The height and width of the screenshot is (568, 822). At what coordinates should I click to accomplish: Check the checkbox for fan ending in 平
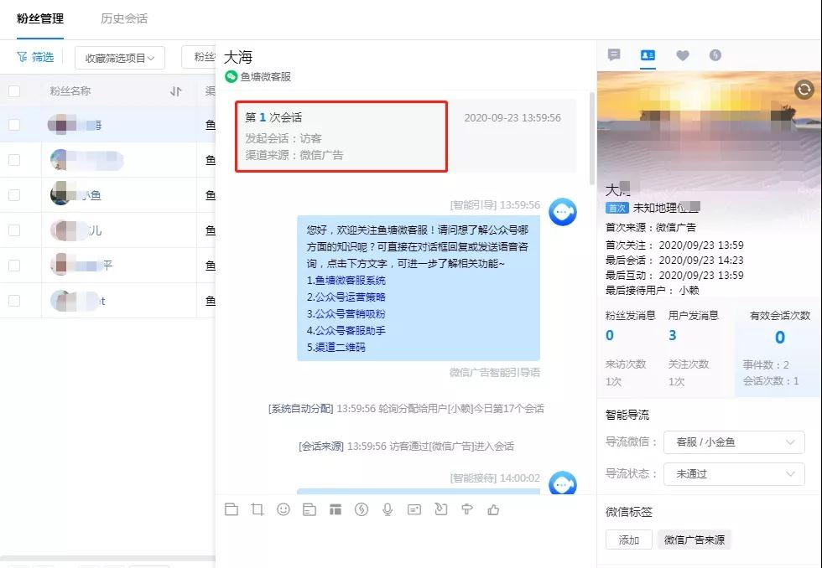coord(14,266)
